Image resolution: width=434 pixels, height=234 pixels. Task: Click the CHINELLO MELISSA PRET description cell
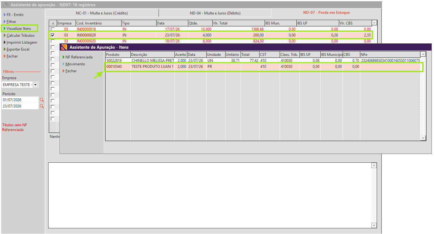coord(152,61)
